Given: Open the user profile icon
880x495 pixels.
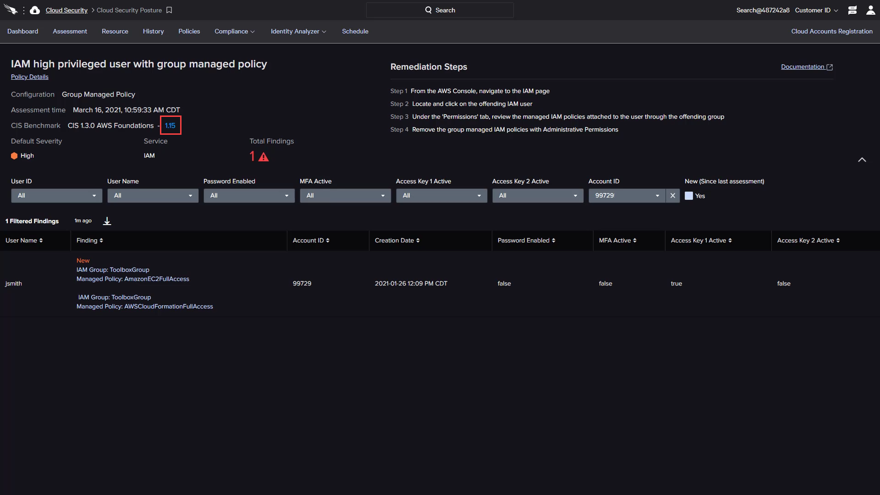Looking at the screenshot, I should tap(871, 10).
